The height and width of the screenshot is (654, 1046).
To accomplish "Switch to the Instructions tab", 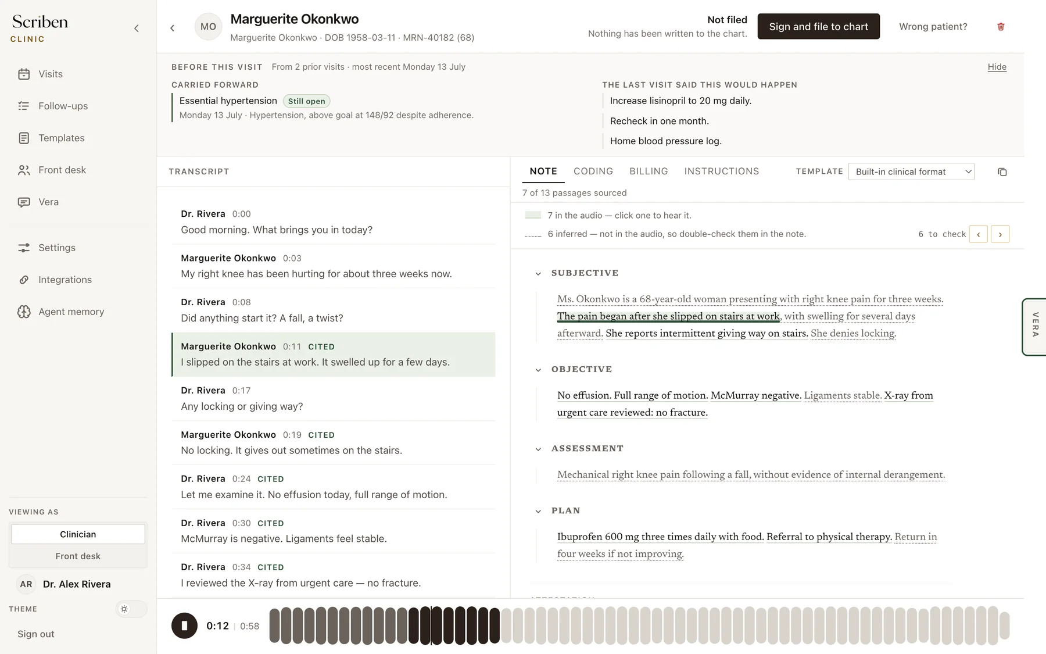I will [x=722, y=171].
